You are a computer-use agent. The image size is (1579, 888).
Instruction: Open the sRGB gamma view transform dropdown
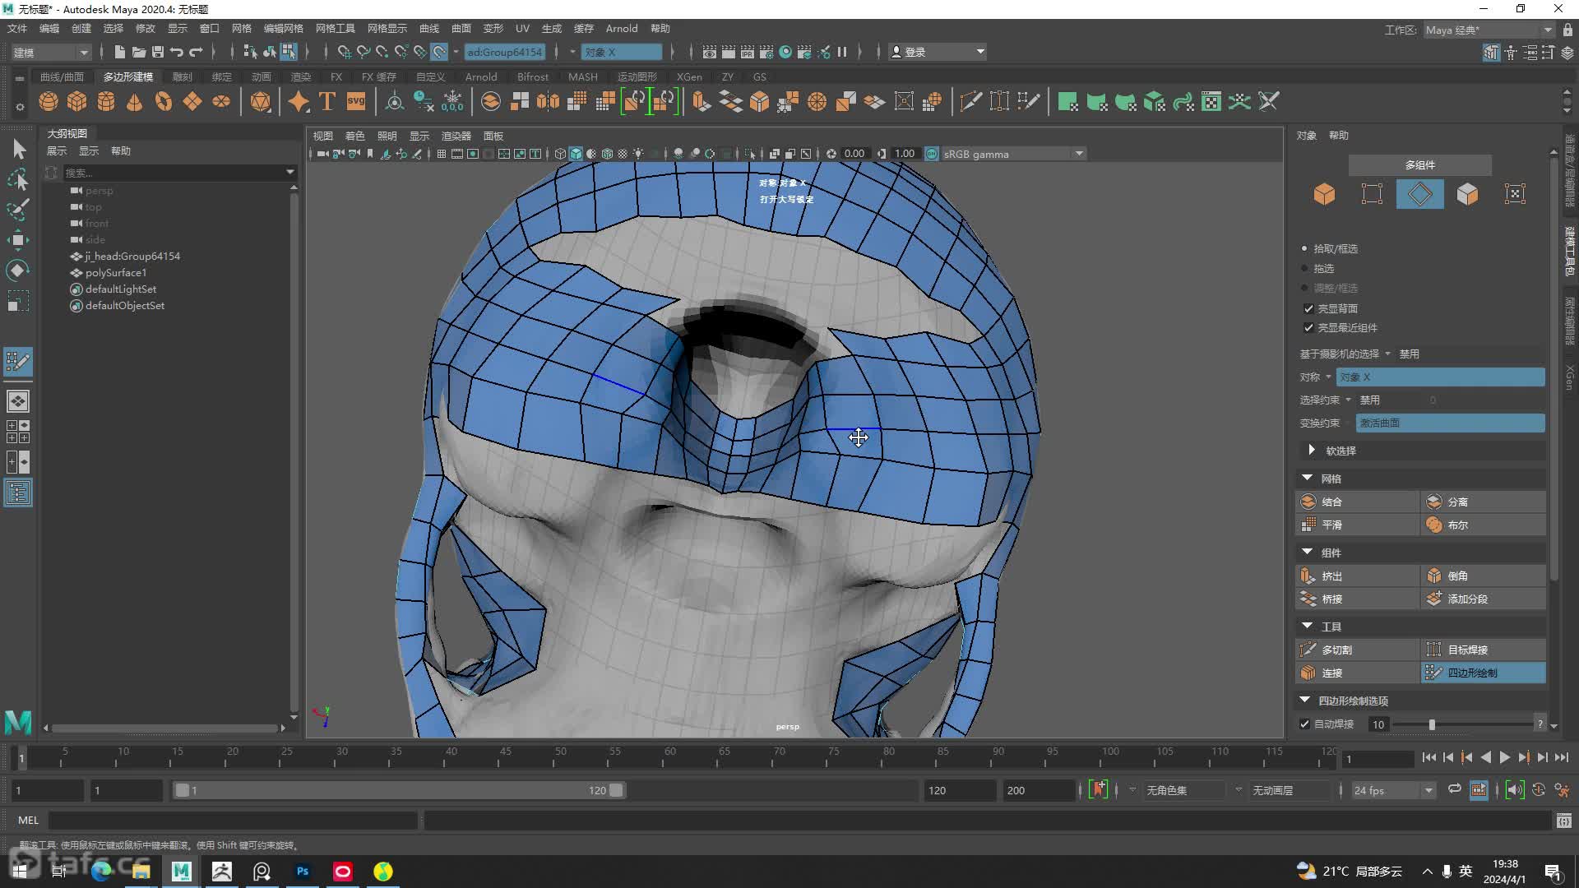click(1013, 154)
